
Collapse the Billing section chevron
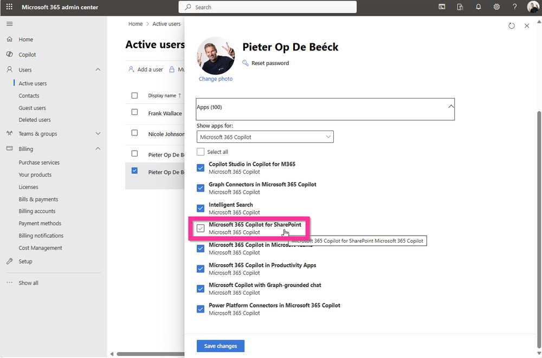pyautogui.click(x=98, y=148)
